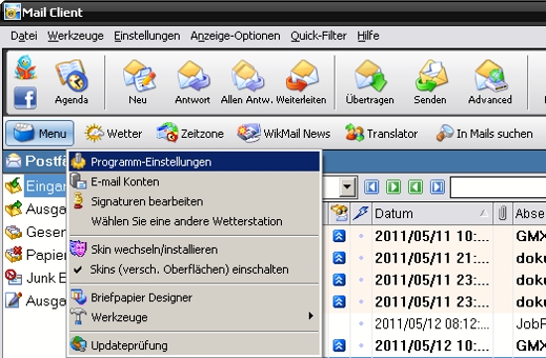Select the mail dated 2011/05/12 10:
The height and width of the screenshot is (358, 546).
point(432,345)
